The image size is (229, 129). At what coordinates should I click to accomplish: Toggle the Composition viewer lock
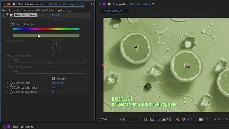tap(109, 4)
